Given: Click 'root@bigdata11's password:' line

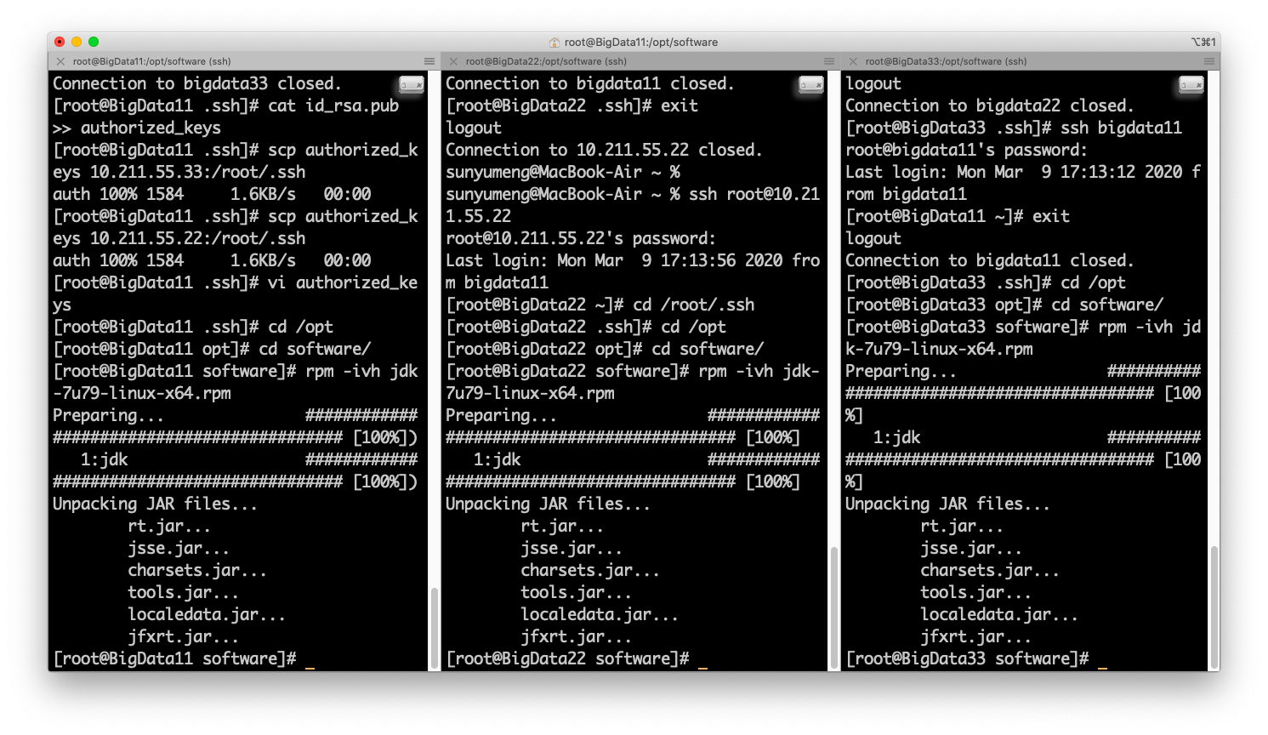Looking at the screenshot, I should (x=966, y=150).
